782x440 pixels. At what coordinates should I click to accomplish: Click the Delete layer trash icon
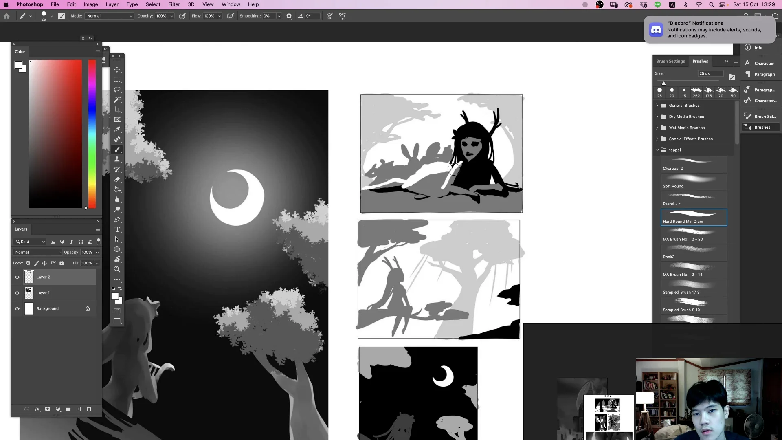(x=89, y=409)
